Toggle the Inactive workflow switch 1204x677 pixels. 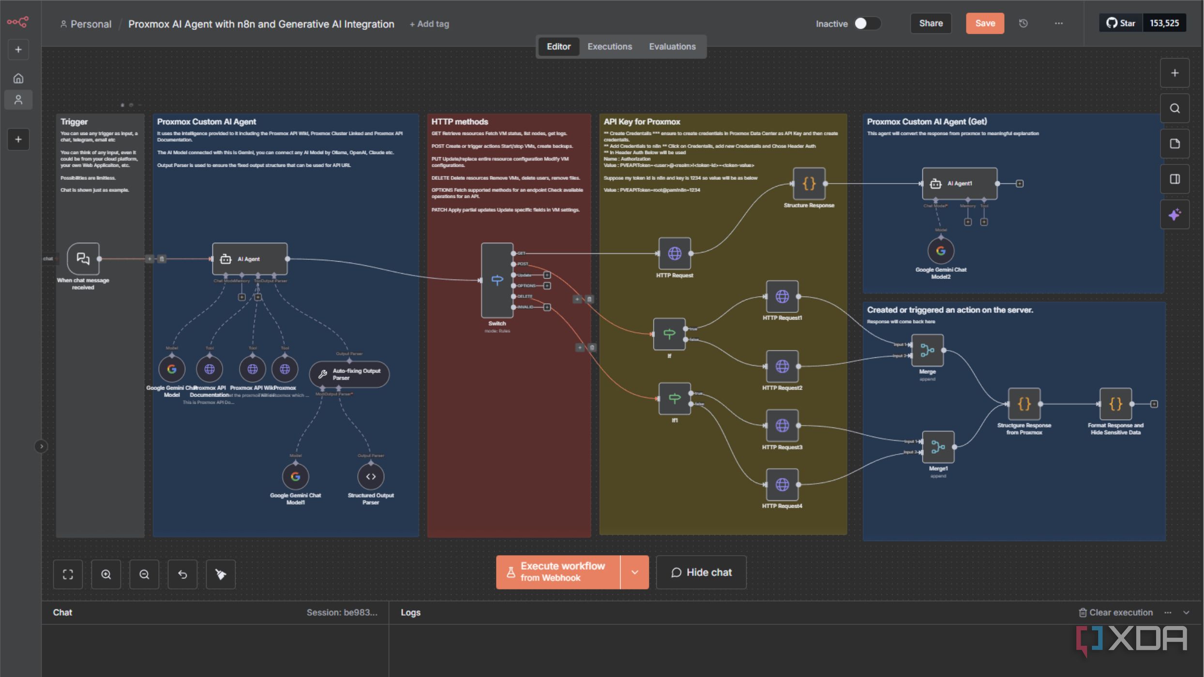tap(867, 23)
